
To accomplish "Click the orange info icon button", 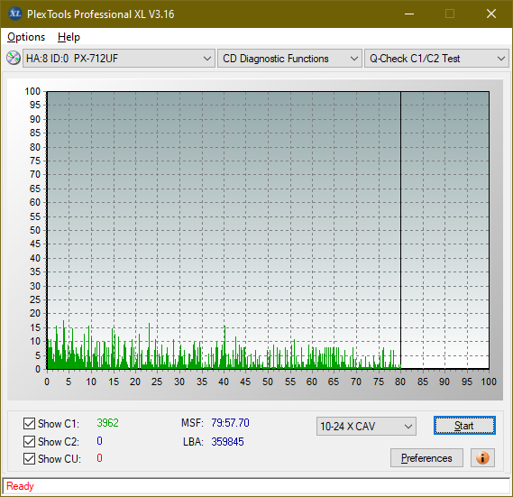I will point(482,457).
